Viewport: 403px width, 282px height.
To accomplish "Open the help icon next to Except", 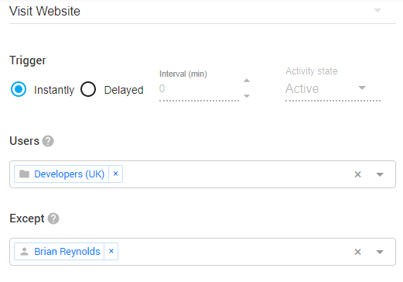I will coord(53,218).
